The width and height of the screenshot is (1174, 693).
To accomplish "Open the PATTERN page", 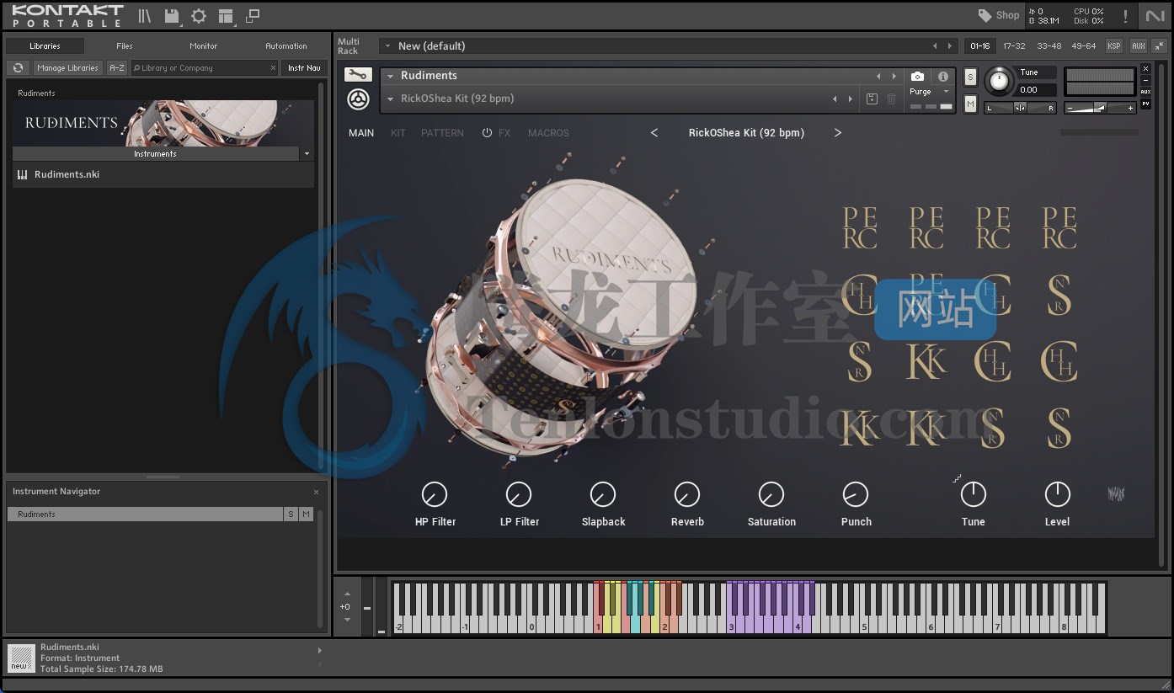I will click(442, 133).
